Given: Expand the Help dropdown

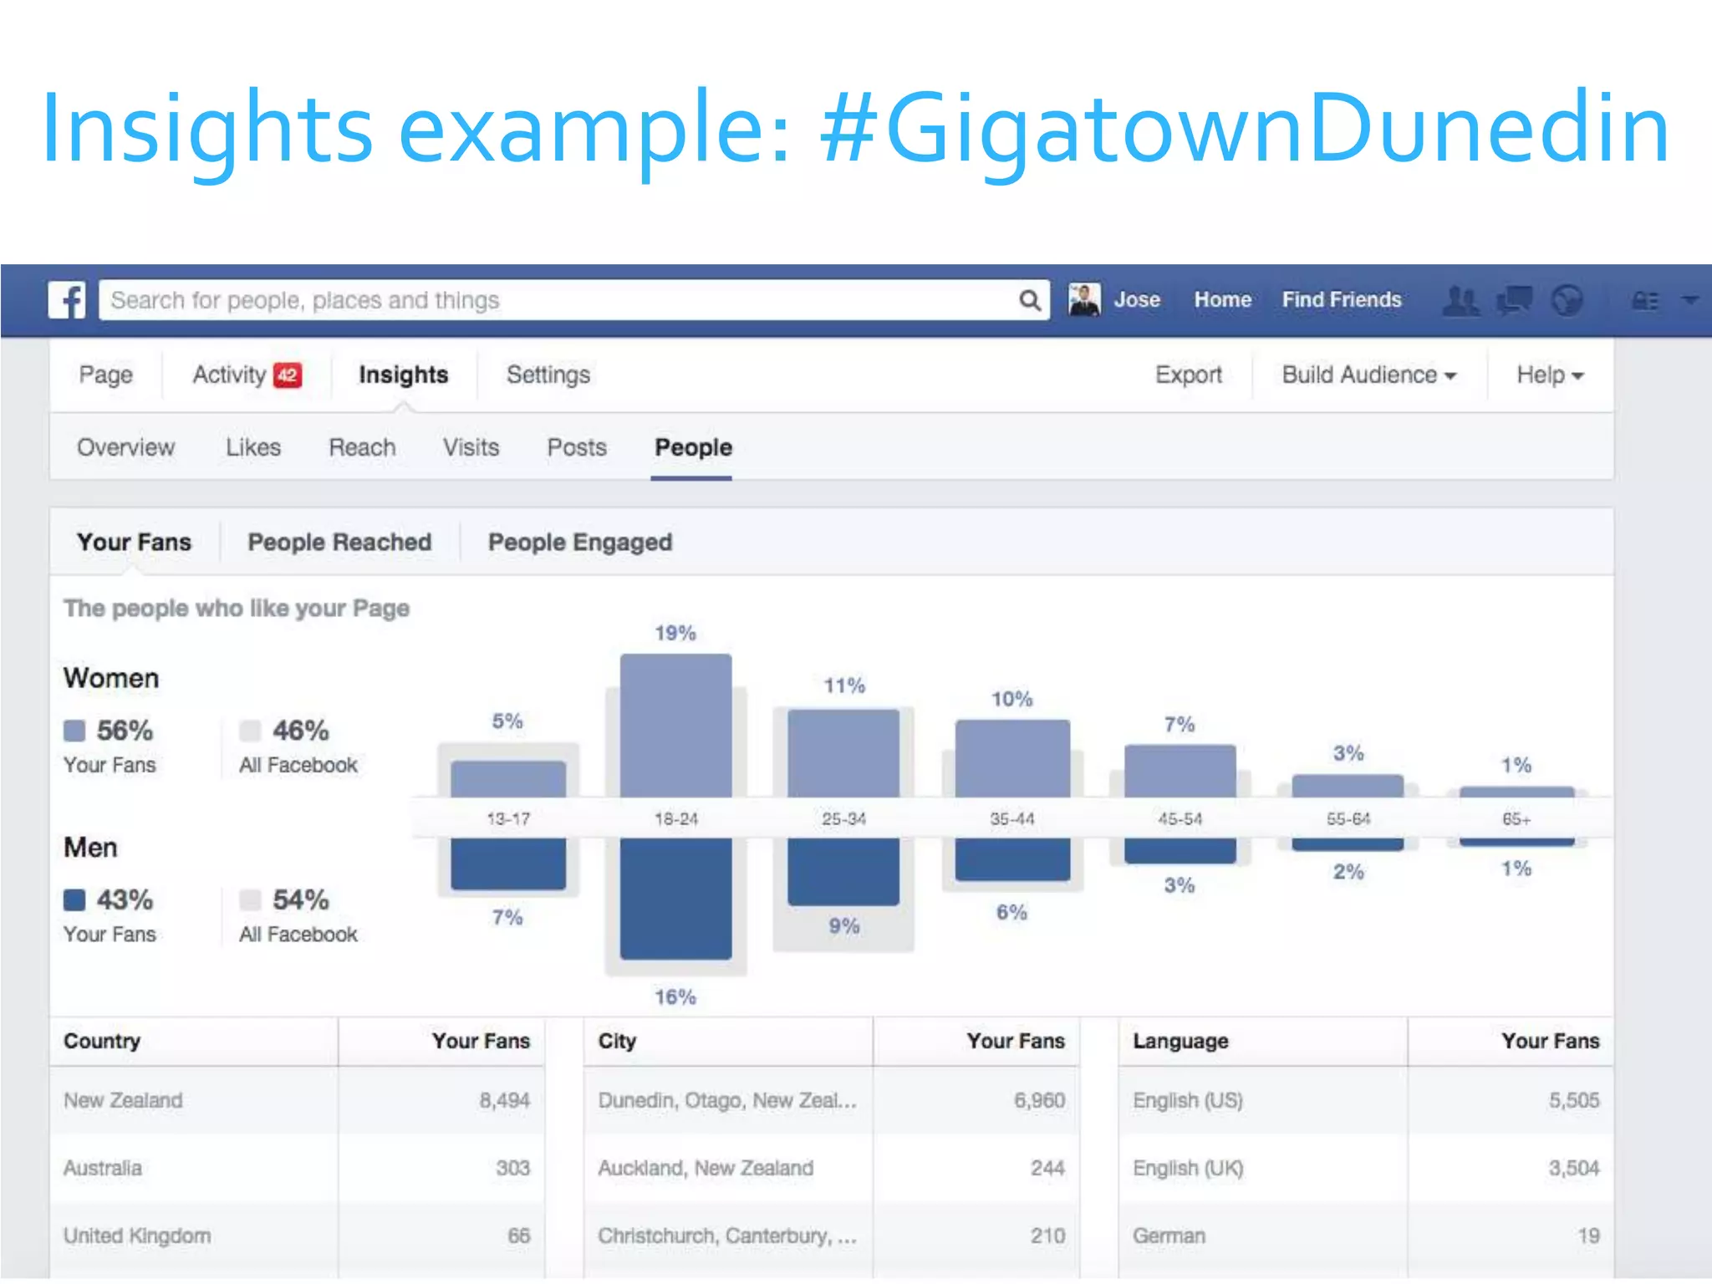Looking at the screenshot, I should coord(1550,374).
